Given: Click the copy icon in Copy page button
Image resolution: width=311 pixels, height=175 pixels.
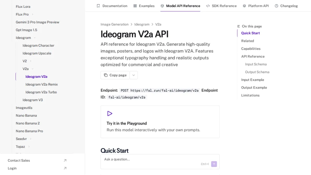Looking at the screenshot, I should 106,75.
